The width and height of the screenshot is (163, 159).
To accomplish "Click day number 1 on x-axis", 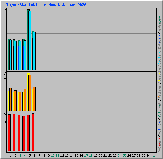I will (x=11, y=156).
